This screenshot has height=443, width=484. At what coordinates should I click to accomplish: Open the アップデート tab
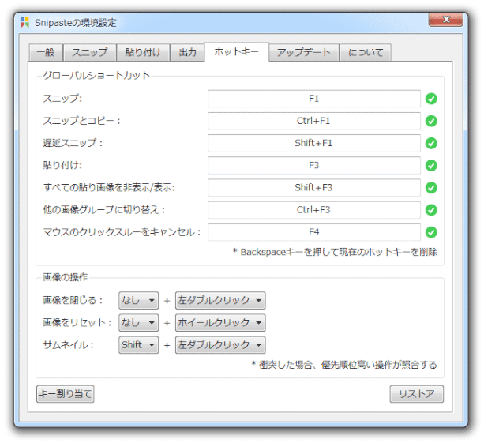[304, 52]
